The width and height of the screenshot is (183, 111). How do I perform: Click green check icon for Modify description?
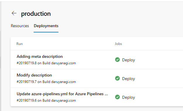[118, 78]
